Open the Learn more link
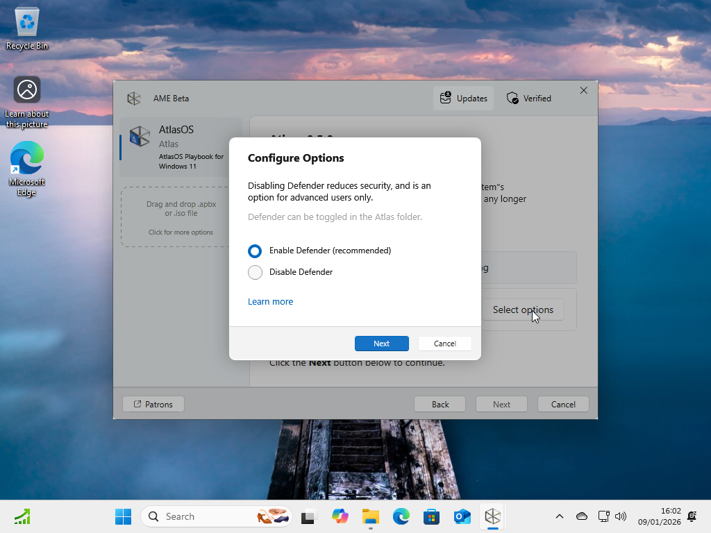This screenshot has height=533, width=711. click(270, 301)
